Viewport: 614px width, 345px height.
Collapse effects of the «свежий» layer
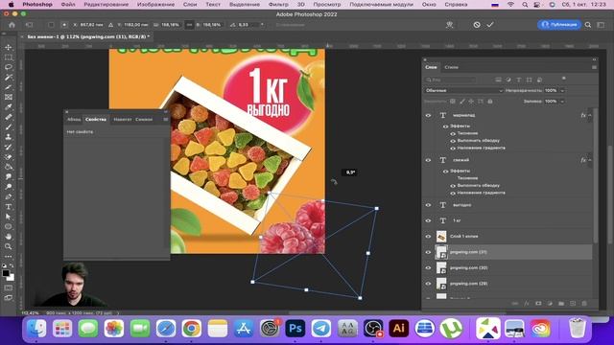tap(590, 160)
